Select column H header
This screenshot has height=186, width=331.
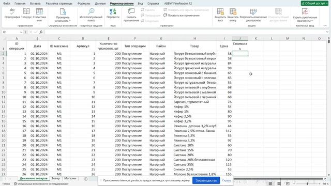pos(194,38)
